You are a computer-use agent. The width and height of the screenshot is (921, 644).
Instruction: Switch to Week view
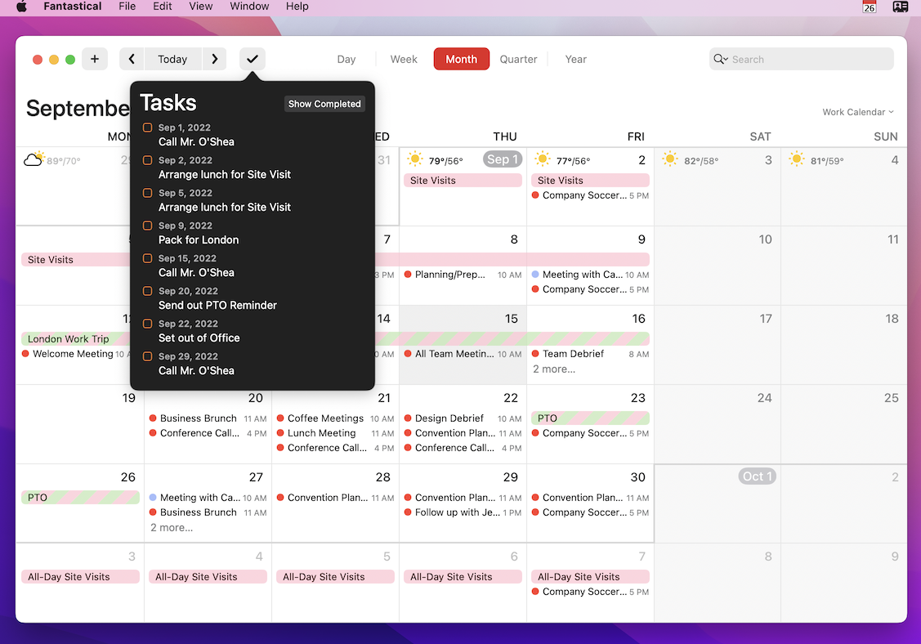click(404, 59)
